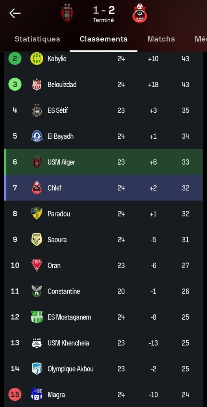Switch to the Statistiques tab
The width and height of the screenshot is (207, 407).
(x=37, y=39)
